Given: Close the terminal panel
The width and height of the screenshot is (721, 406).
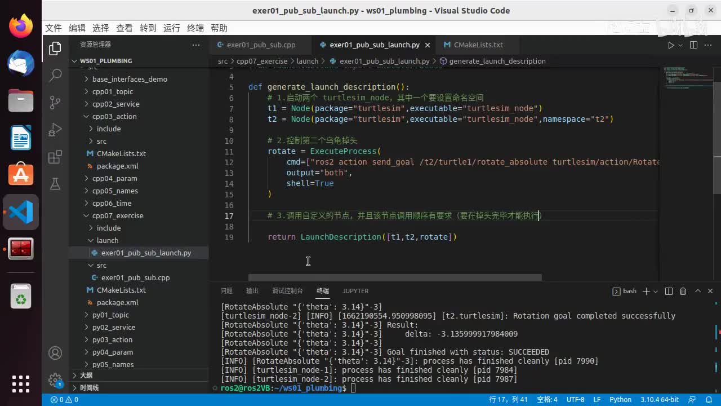Looking at the screenshot, I should [x=711, y=291].
